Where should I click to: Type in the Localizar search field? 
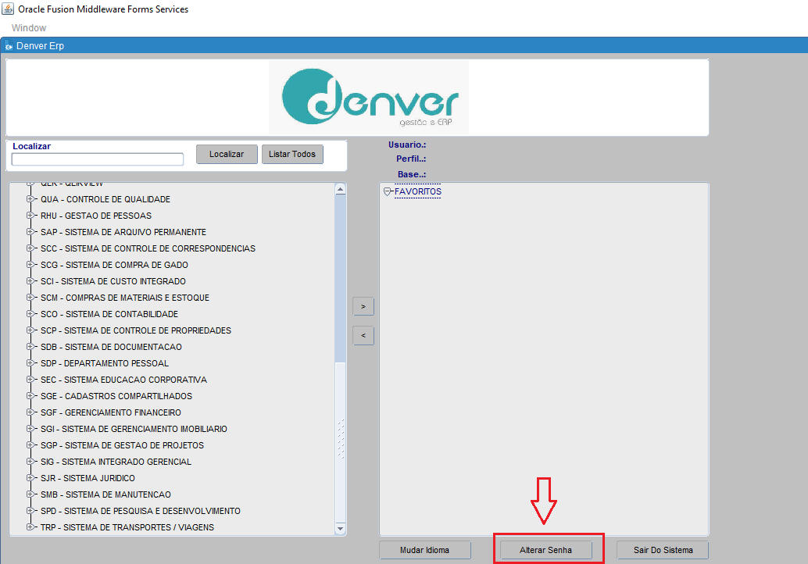(98, 159)
